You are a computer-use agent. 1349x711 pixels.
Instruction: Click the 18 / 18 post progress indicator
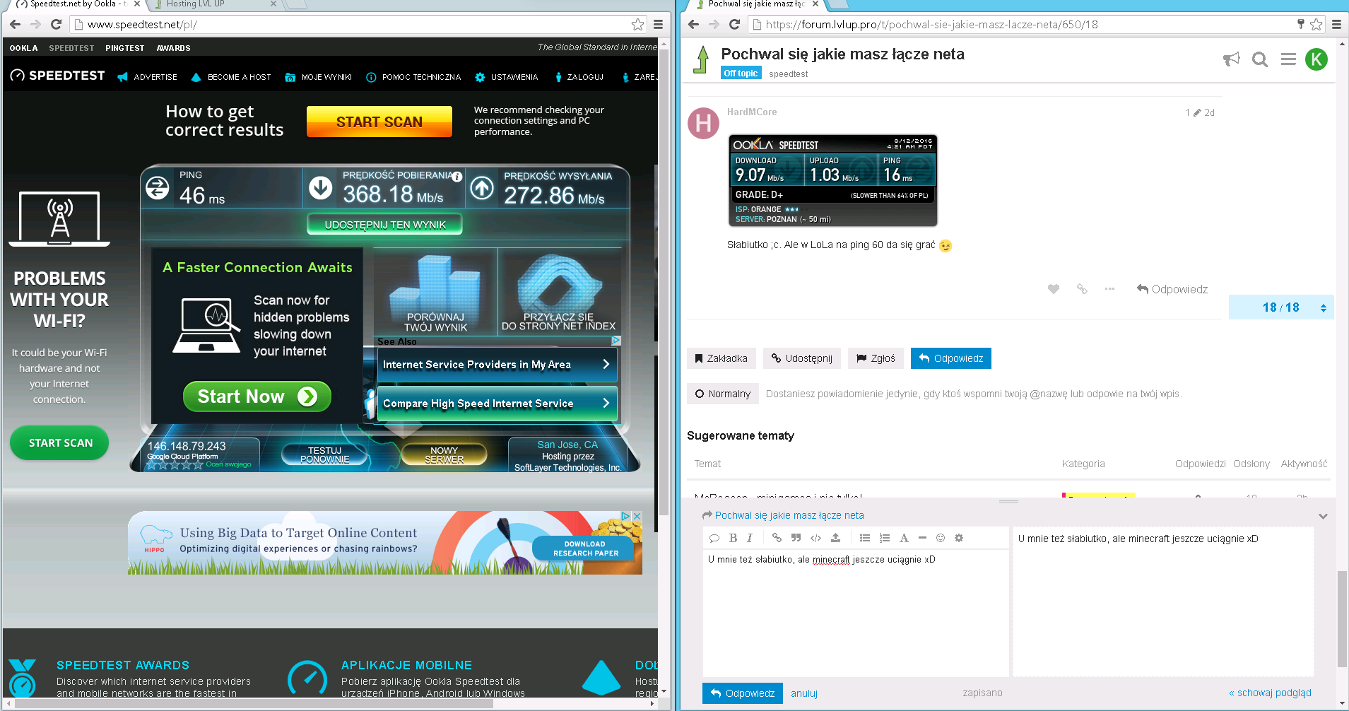point(1280,307)
